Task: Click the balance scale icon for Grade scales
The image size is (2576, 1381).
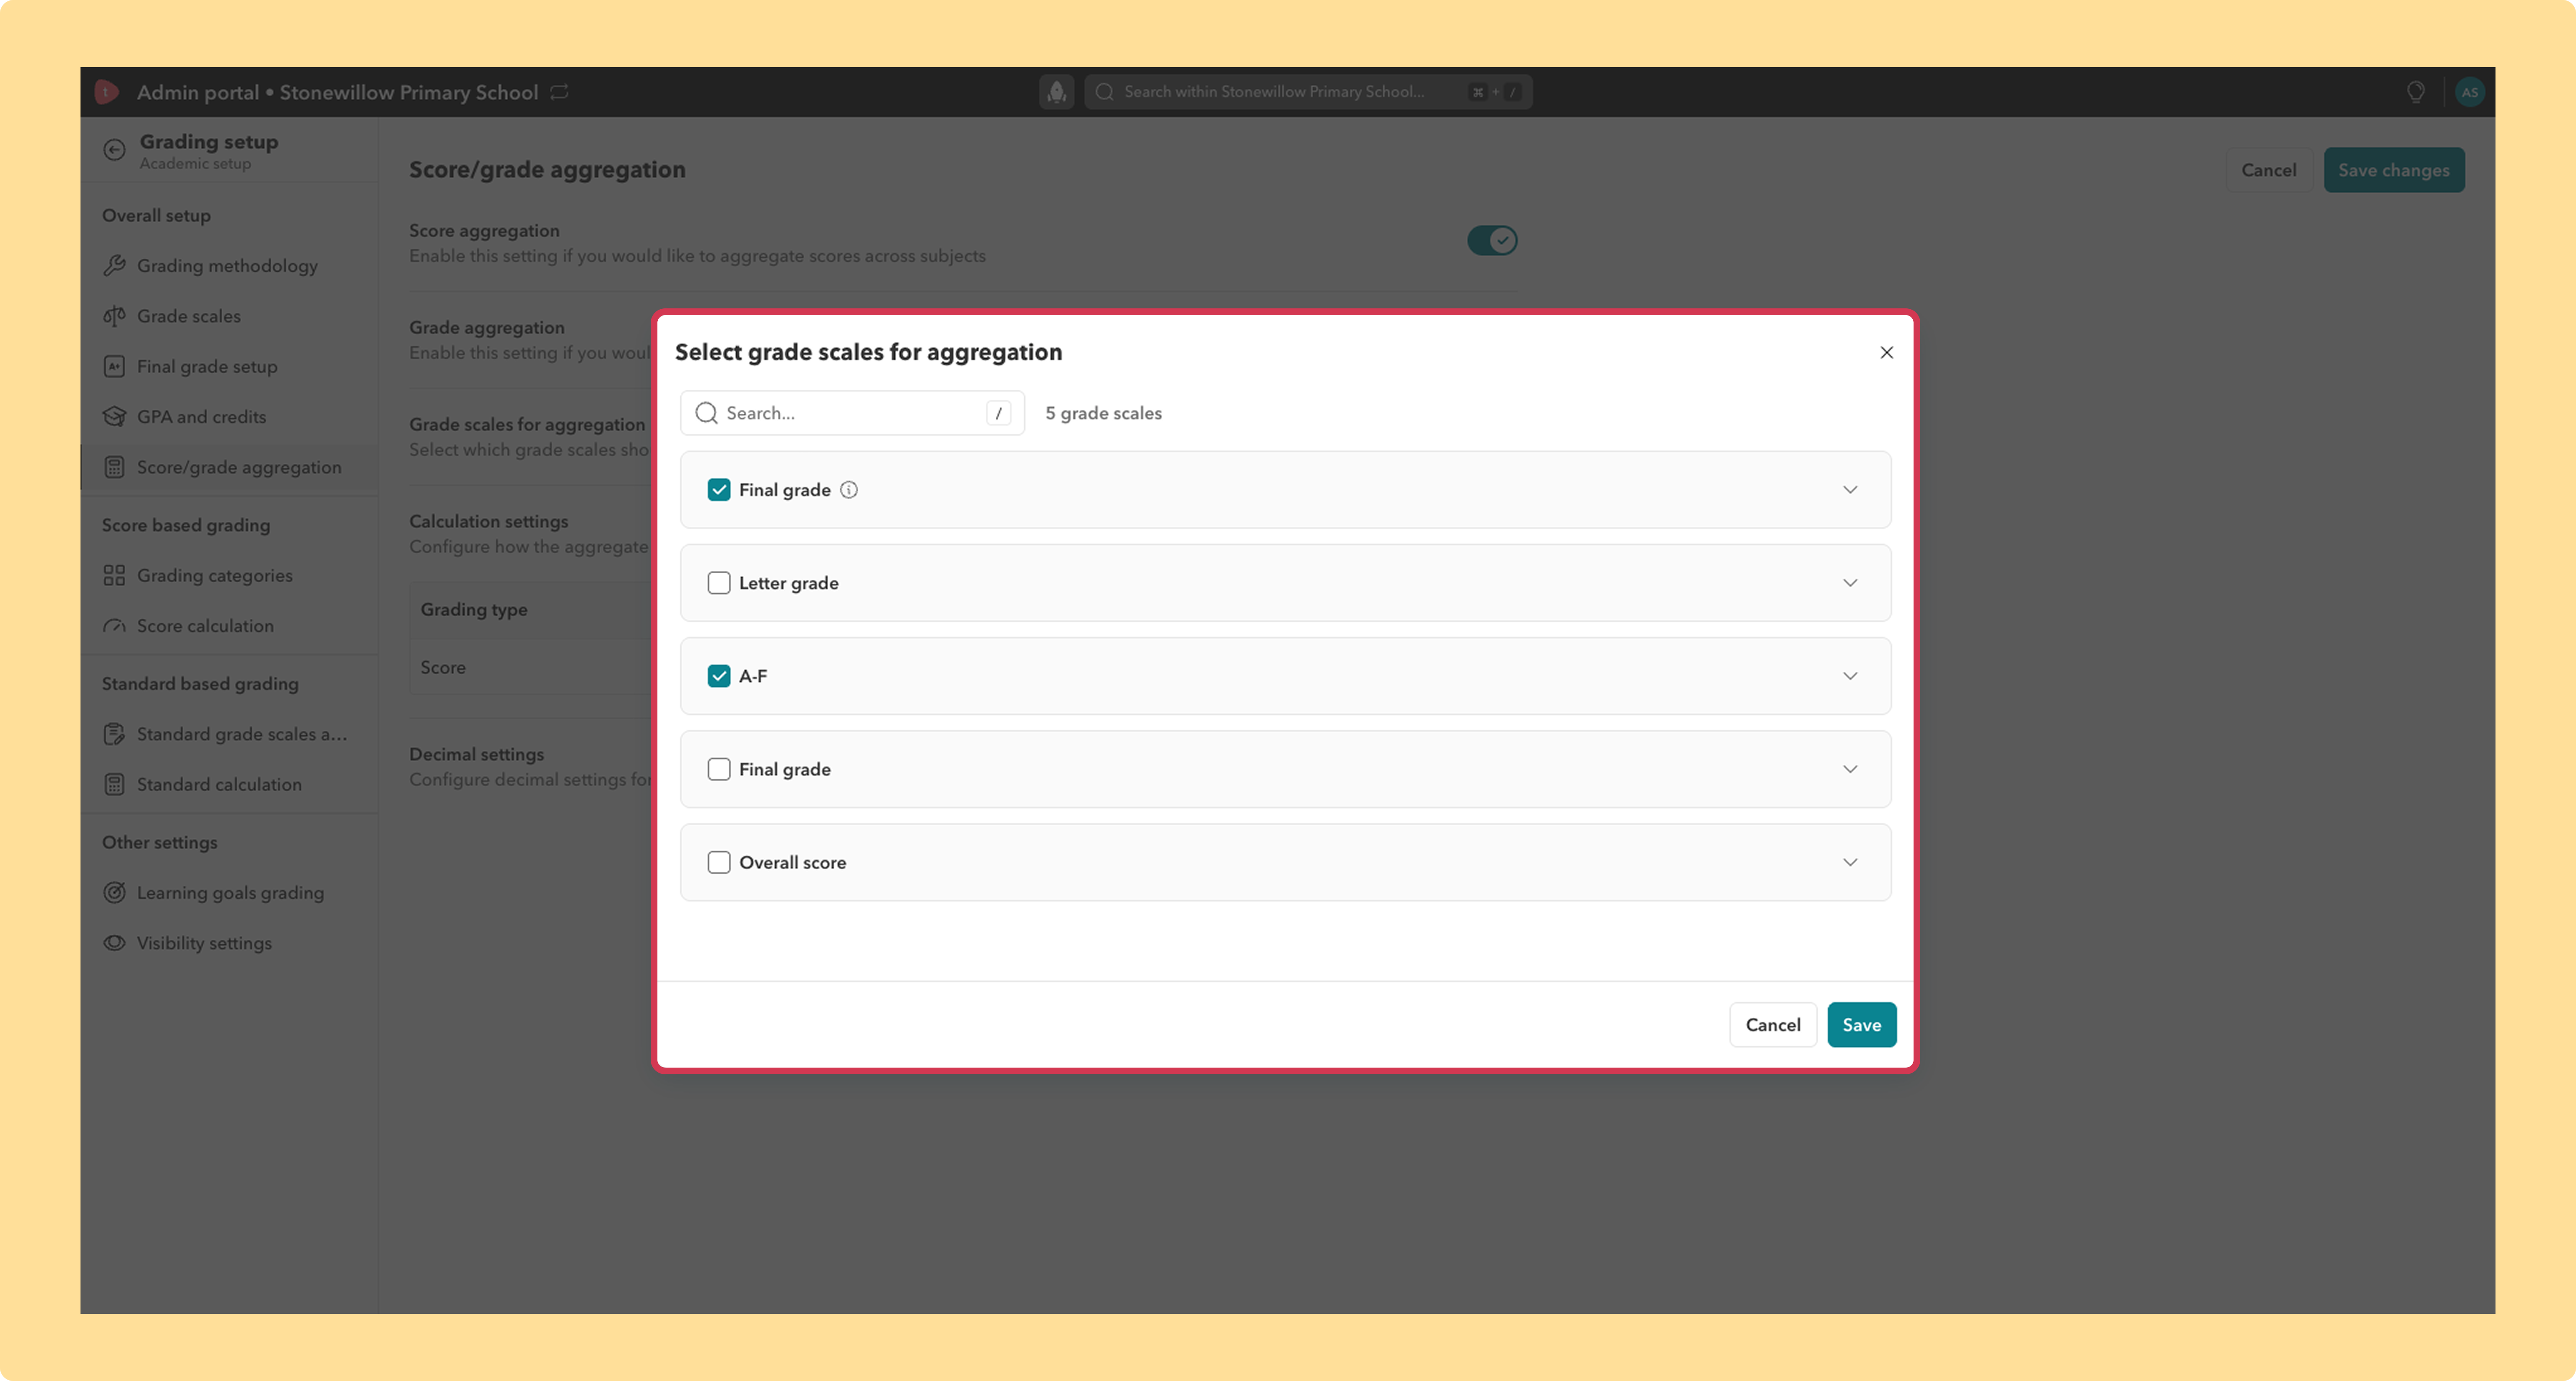Action: [115, 316]
